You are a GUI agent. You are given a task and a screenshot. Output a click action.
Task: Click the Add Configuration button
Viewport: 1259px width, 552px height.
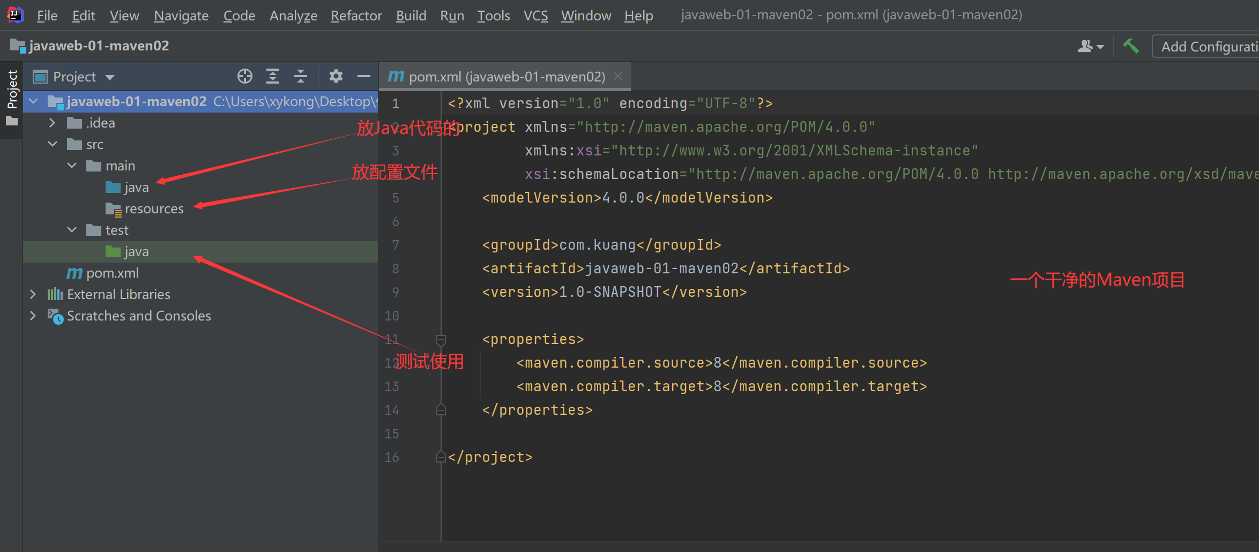(x=1206, y=47)
